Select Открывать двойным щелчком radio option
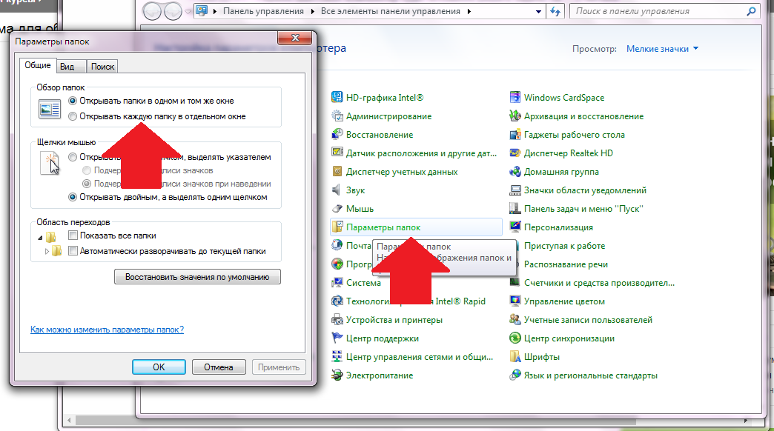The image size is (774, 431). coord(73,197)
